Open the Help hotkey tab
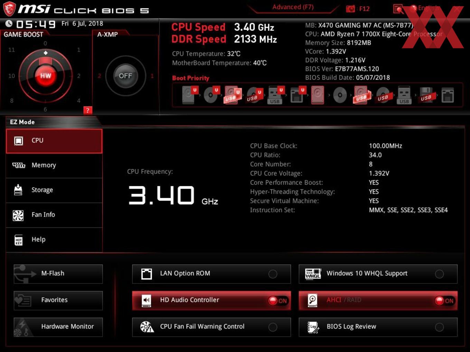470x352 pixels. pos(54,240)
